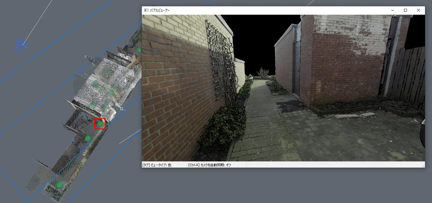Viewport: 432px width, 203px height.
Task: Maximize the バブルビューアー window
Action: 406,10
